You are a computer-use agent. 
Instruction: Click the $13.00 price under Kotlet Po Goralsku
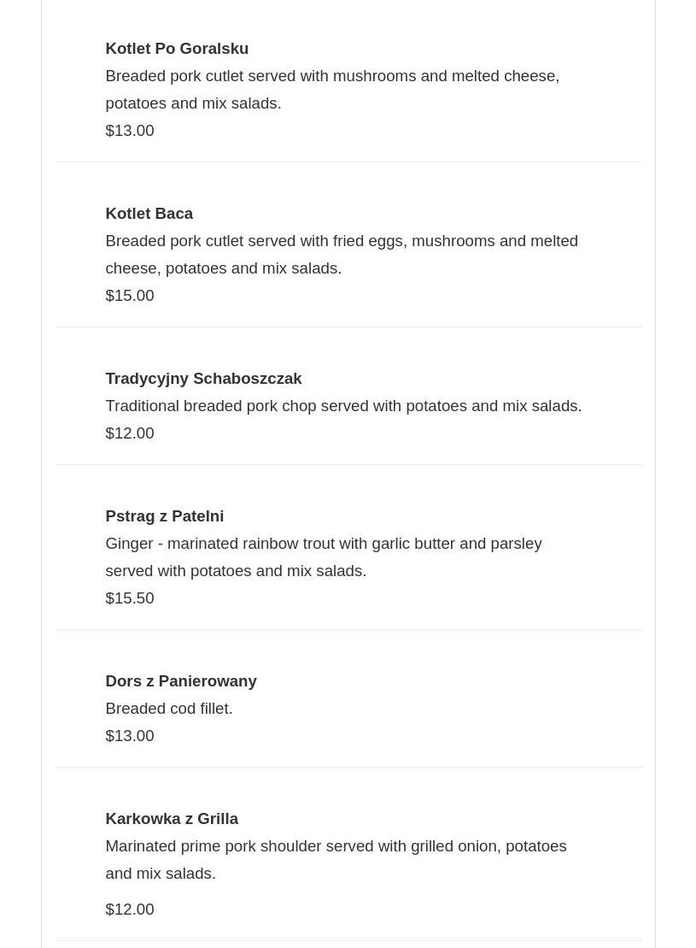pyautogui.click(x=130, y=131)
